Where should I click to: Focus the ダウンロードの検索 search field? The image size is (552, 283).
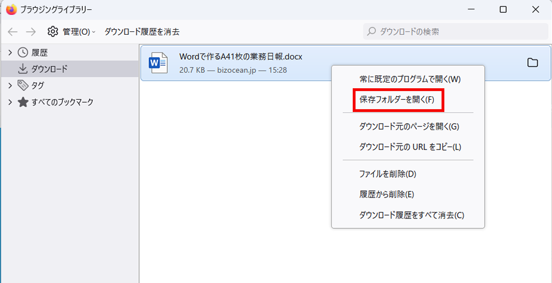click(x=455, y=31)
